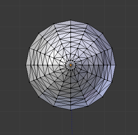Select the outer rim vertex directly below the leftmost vertex

coord(29,82)
